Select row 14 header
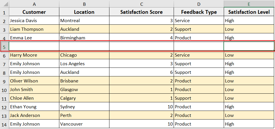The width and height of the screenshot is (275, 129). (4, 124)
